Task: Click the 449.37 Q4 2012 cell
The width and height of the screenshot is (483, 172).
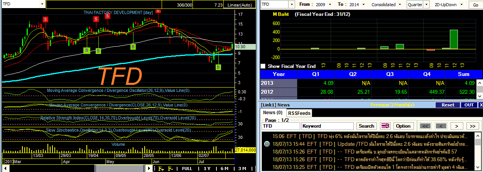Action: [x=427, y=92]
